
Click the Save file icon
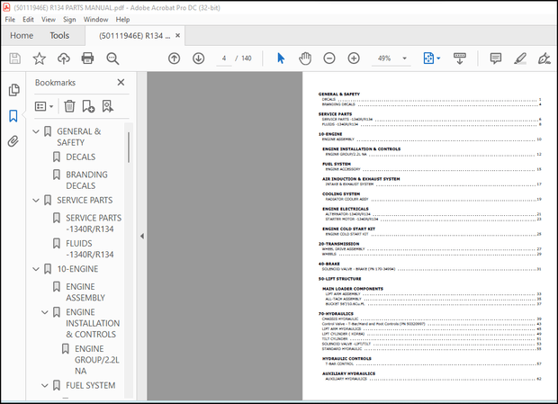[15, 58]
